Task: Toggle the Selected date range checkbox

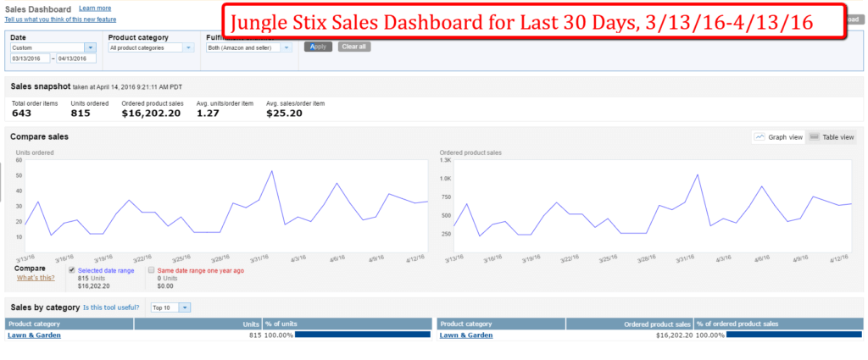Action: [x=72, y=270]
